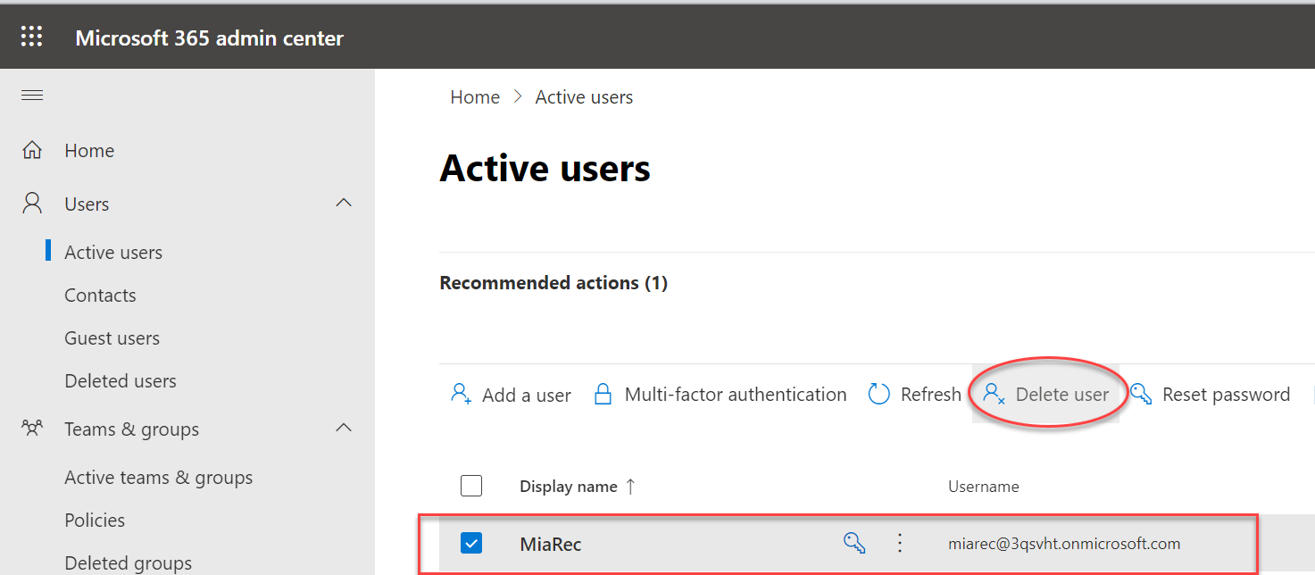Click the Home breadcrumb link
The image size is (1315, 575).
475,97
